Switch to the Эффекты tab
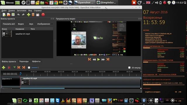This screenshot has height=105, width=187. tap(36, 62)
